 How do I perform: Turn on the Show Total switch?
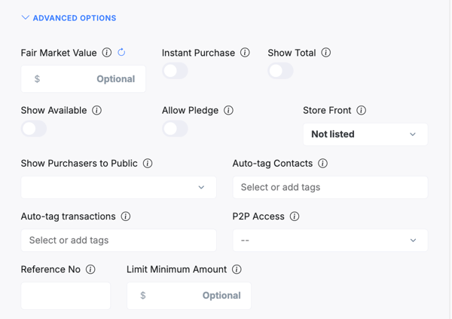(x=280, y=71)
